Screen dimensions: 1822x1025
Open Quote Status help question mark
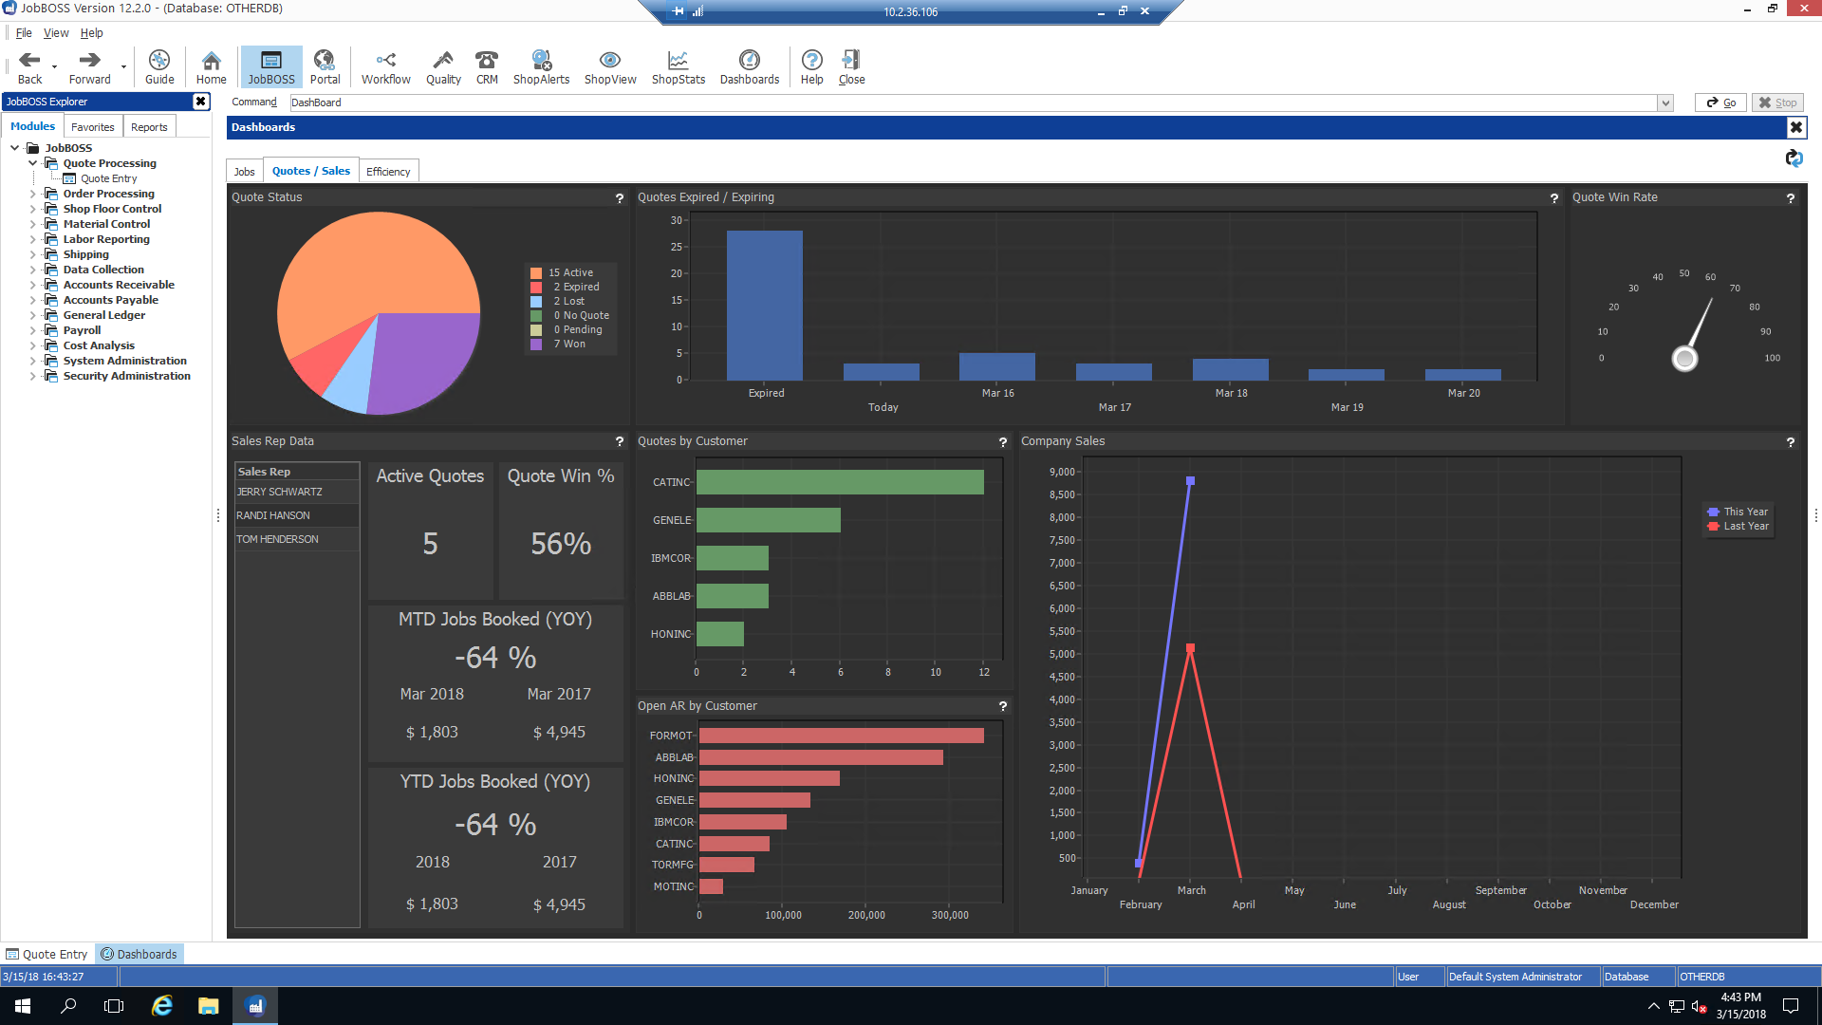pos(620,198)
